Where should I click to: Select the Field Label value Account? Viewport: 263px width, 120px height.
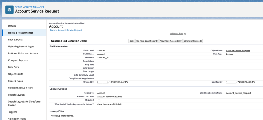coord(101,51)
